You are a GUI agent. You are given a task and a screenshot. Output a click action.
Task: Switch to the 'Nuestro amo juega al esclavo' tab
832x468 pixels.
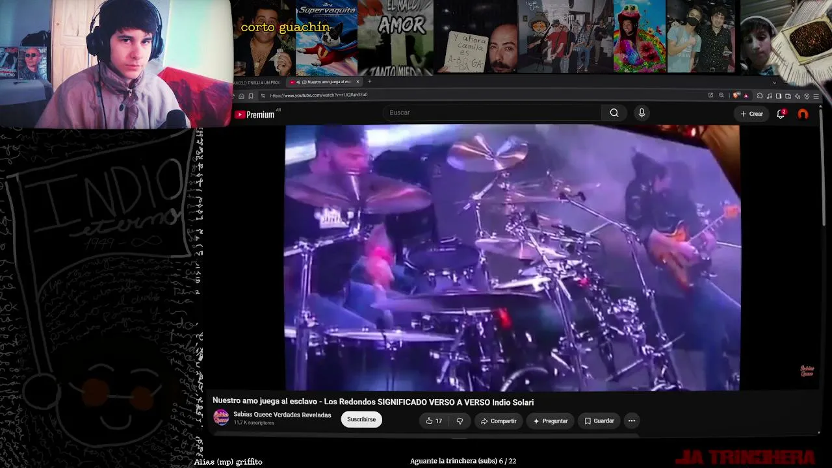(325, 82)
